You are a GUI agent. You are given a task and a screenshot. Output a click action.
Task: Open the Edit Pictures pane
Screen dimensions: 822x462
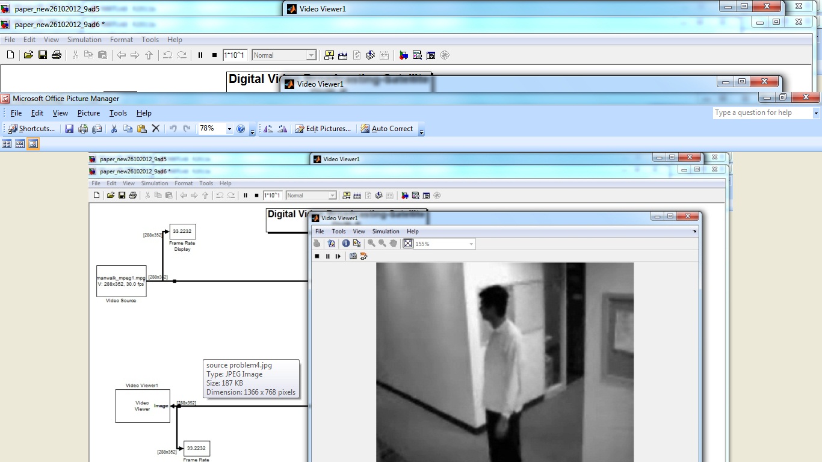point(323,129)
